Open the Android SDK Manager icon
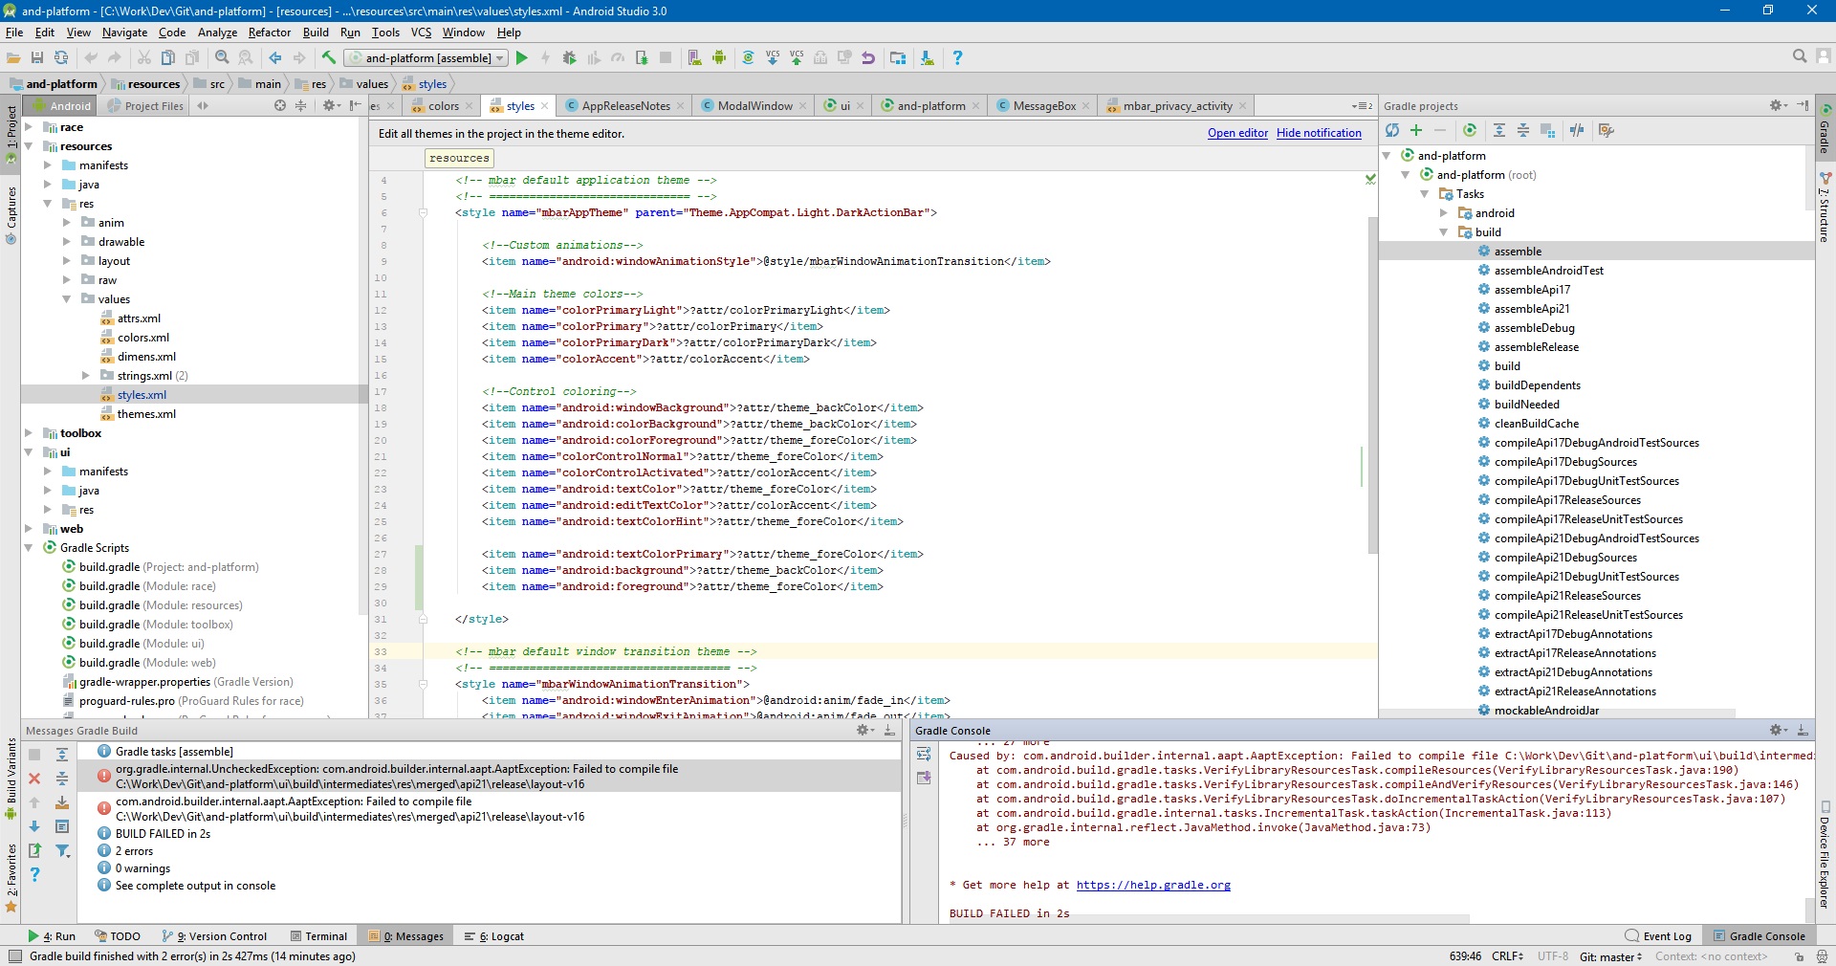This screenshot has width=1836, height=966. pos(927,58)
